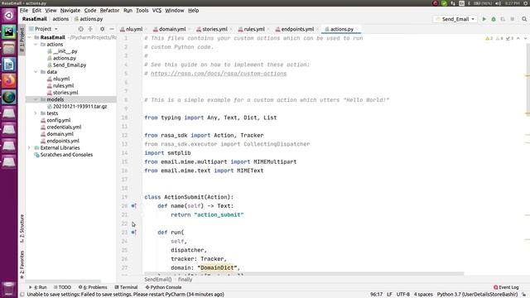Image resolution: width=530 pixels, height=298 pixels.
Task: Click the editor horizontal scrollbar
Action: point(304,274)
